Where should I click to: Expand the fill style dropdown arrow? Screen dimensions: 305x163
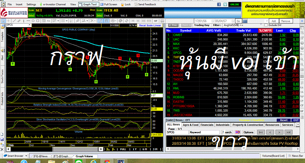tap(58, 21)
